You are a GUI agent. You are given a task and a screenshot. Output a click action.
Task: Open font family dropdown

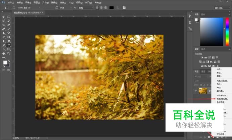(39, 8)
